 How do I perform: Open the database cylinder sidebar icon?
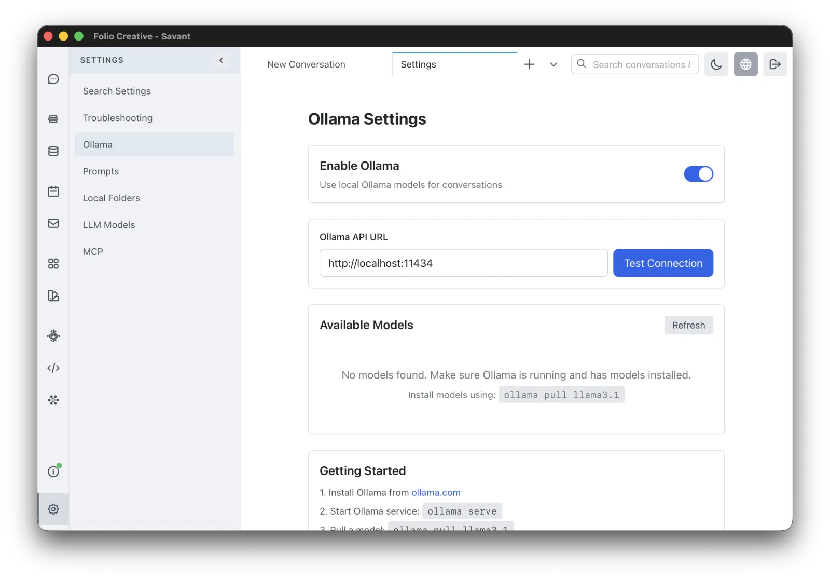53,151
